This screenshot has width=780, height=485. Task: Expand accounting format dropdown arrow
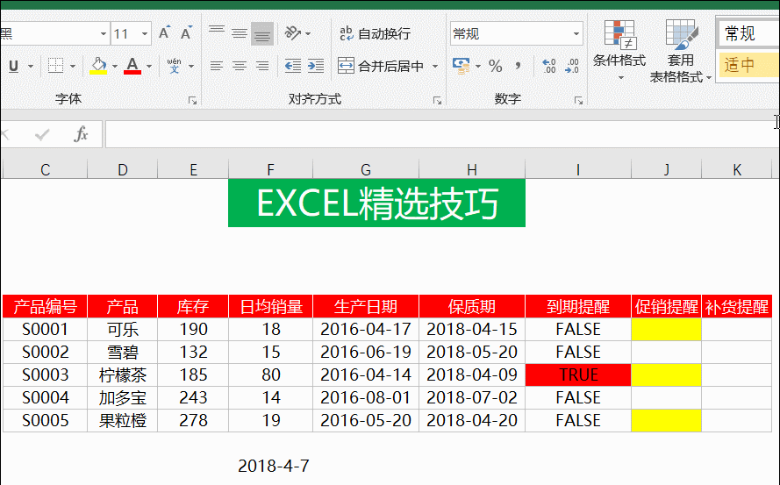(478, 66)
